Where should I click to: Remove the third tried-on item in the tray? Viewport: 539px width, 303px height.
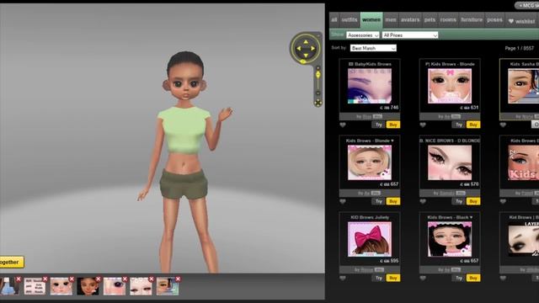72,279
